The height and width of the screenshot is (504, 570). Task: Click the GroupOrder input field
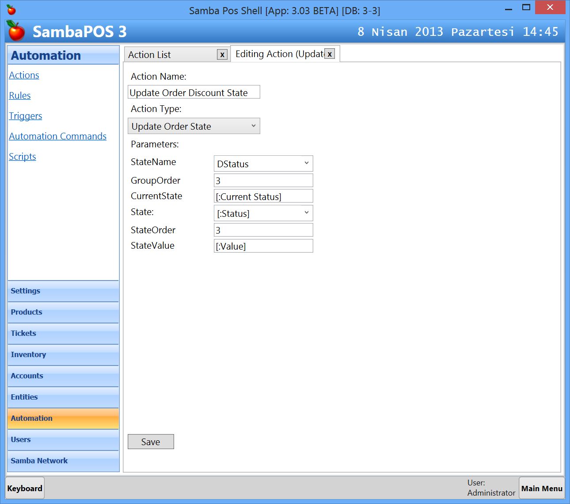263,181
